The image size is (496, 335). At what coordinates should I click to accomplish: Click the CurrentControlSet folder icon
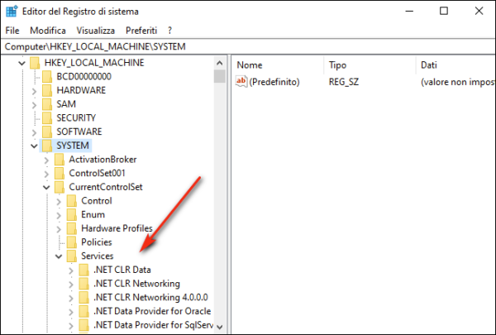[x=60, y=187]
